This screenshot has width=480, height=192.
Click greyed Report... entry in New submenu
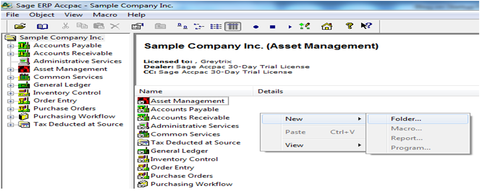click(418, 138)
